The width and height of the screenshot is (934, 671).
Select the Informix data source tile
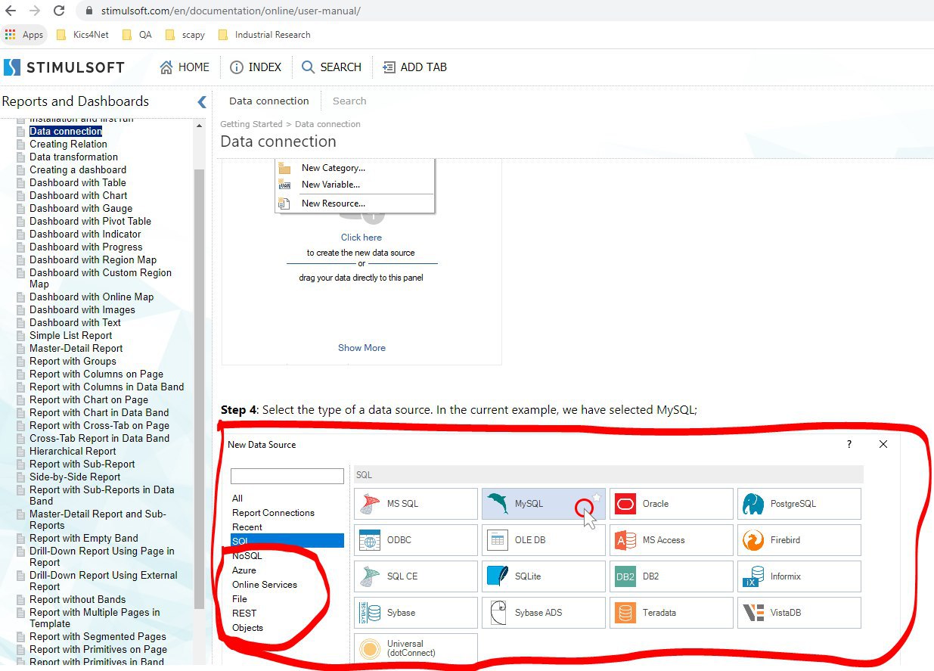[799, 576]
